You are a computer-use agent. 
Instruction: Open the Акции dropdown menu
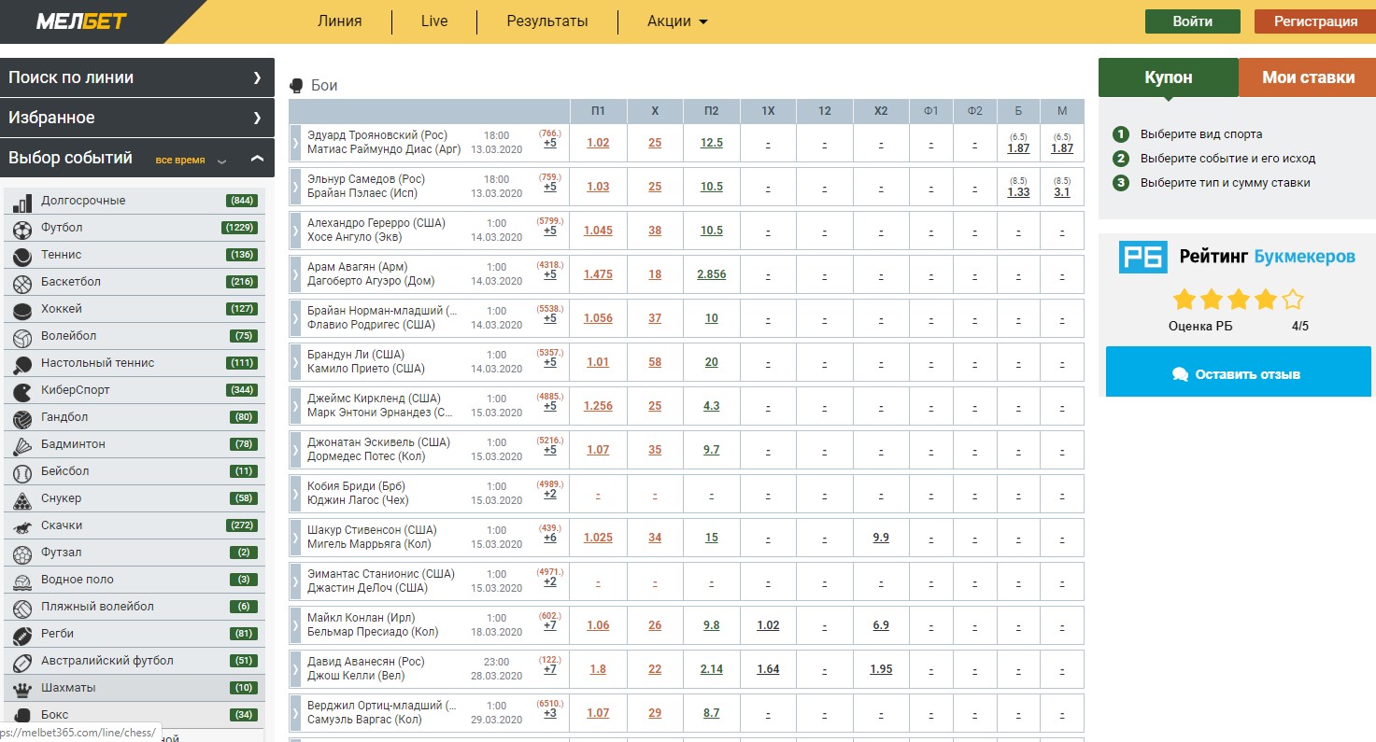pos(677,21)
